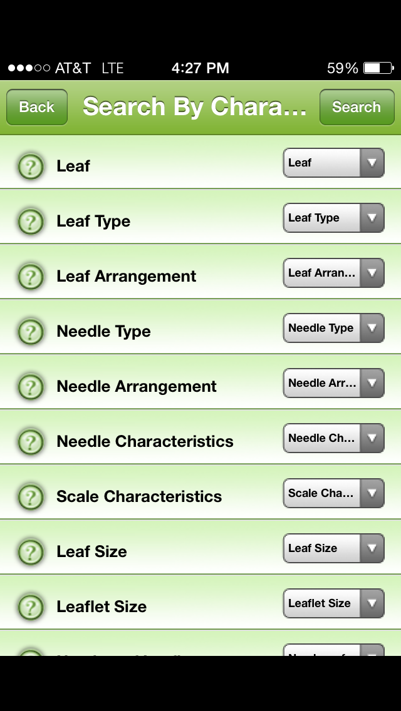Image resolution: width=401 pixels, height=711 pixels.
Task: Open help for the Leaf characteristic
Action: (31, 166)
